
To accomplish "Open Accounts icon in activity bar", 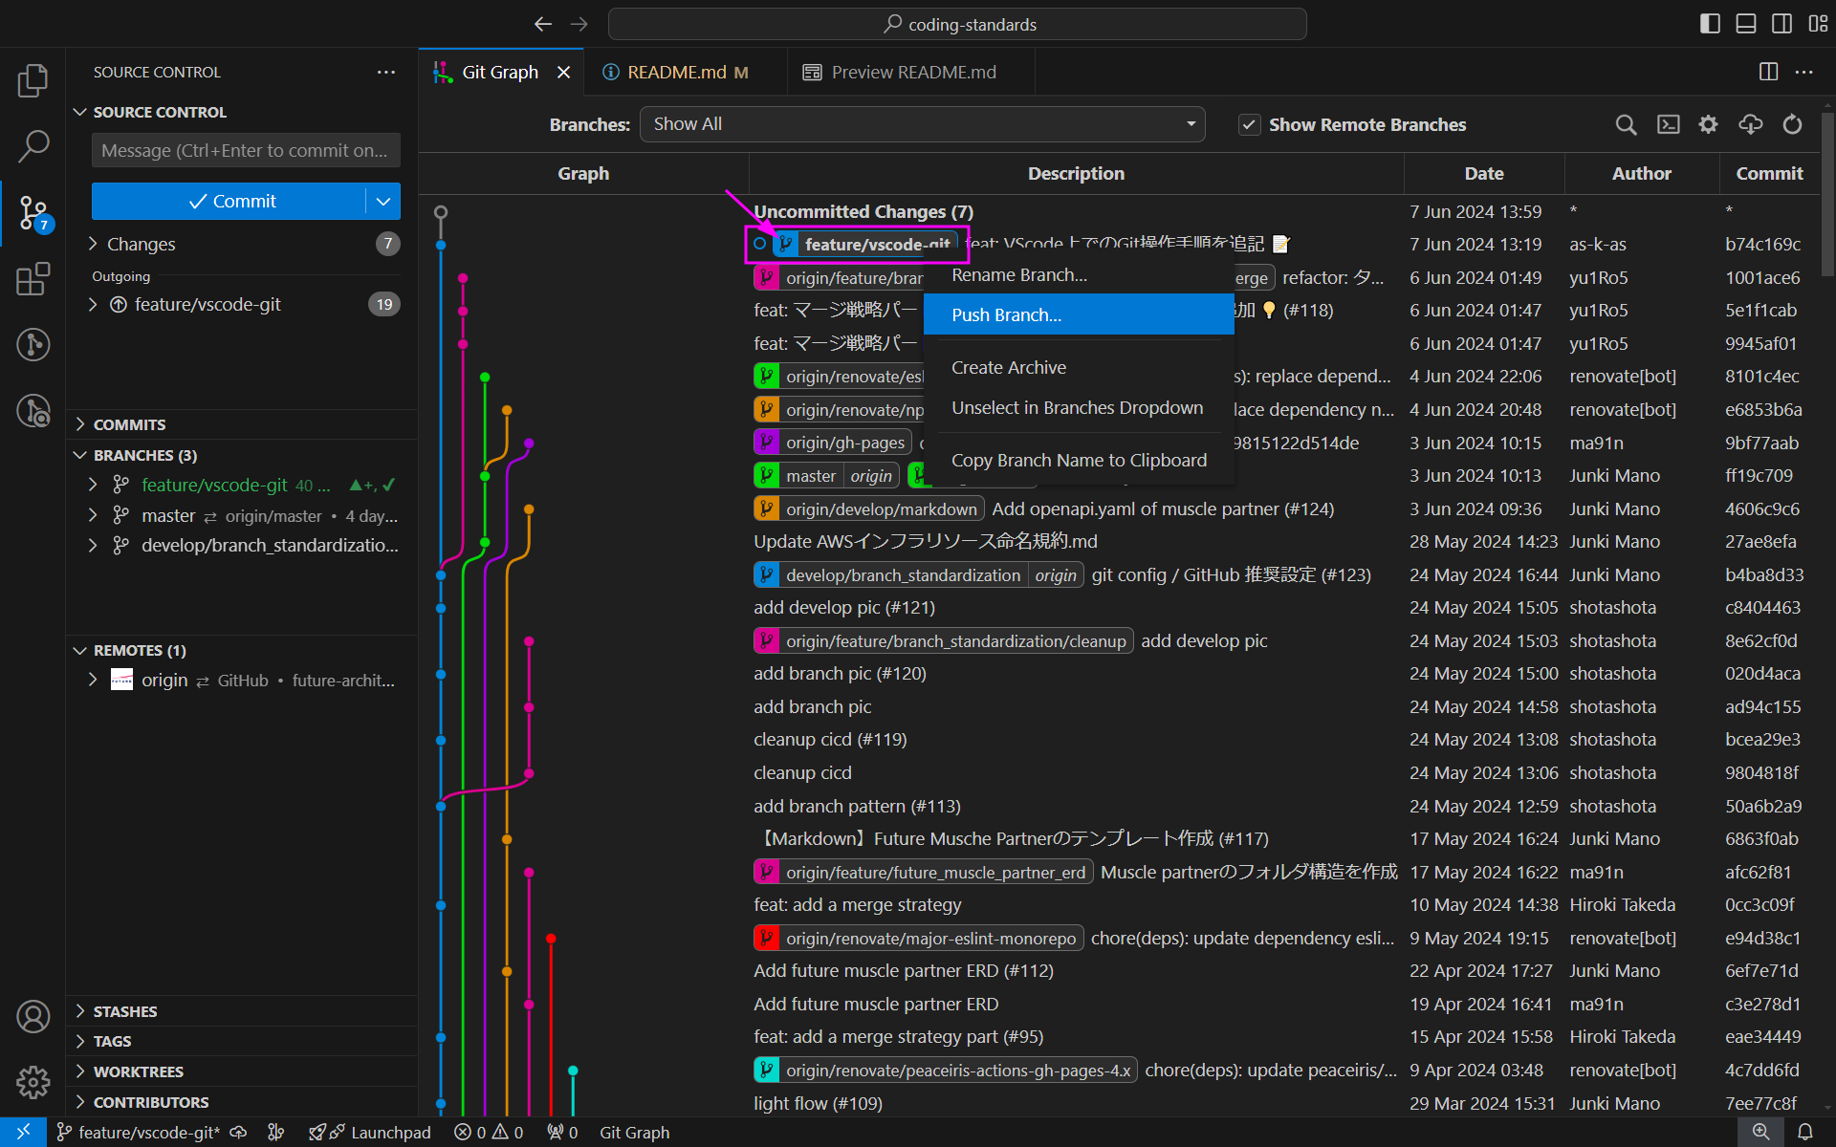I will tap(33, 1017).
